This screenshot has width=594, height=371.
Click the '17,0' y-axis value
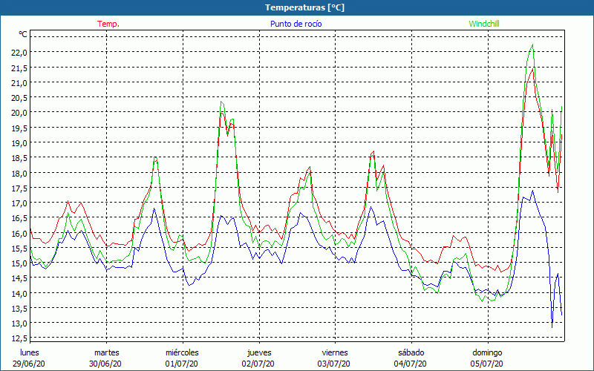19,203
